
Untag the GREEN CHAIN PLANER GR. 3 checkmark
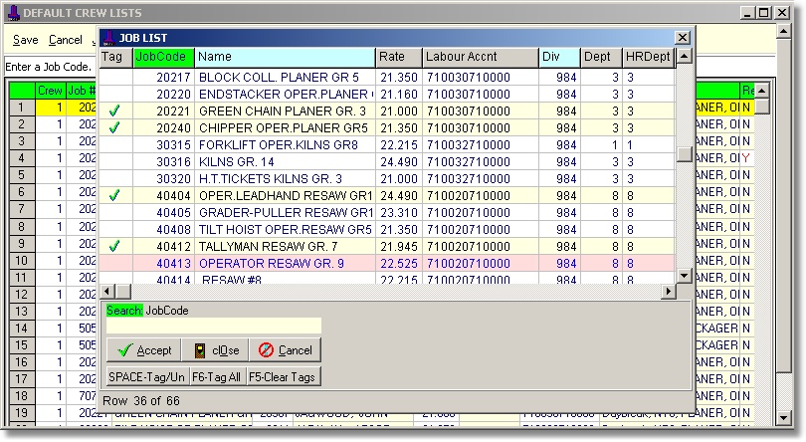coord(114,110)
